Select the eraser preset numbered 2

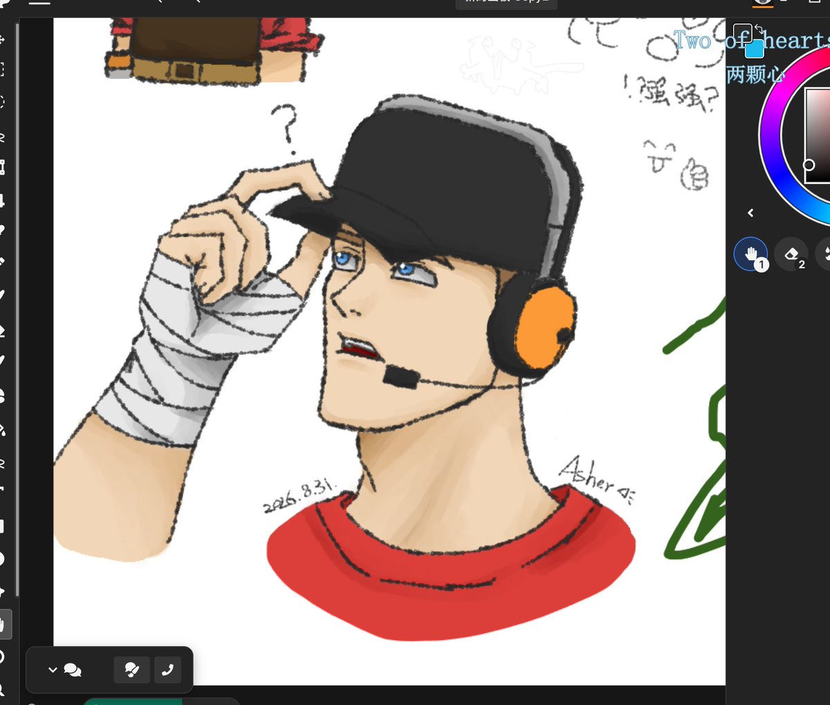coord(791,254)
